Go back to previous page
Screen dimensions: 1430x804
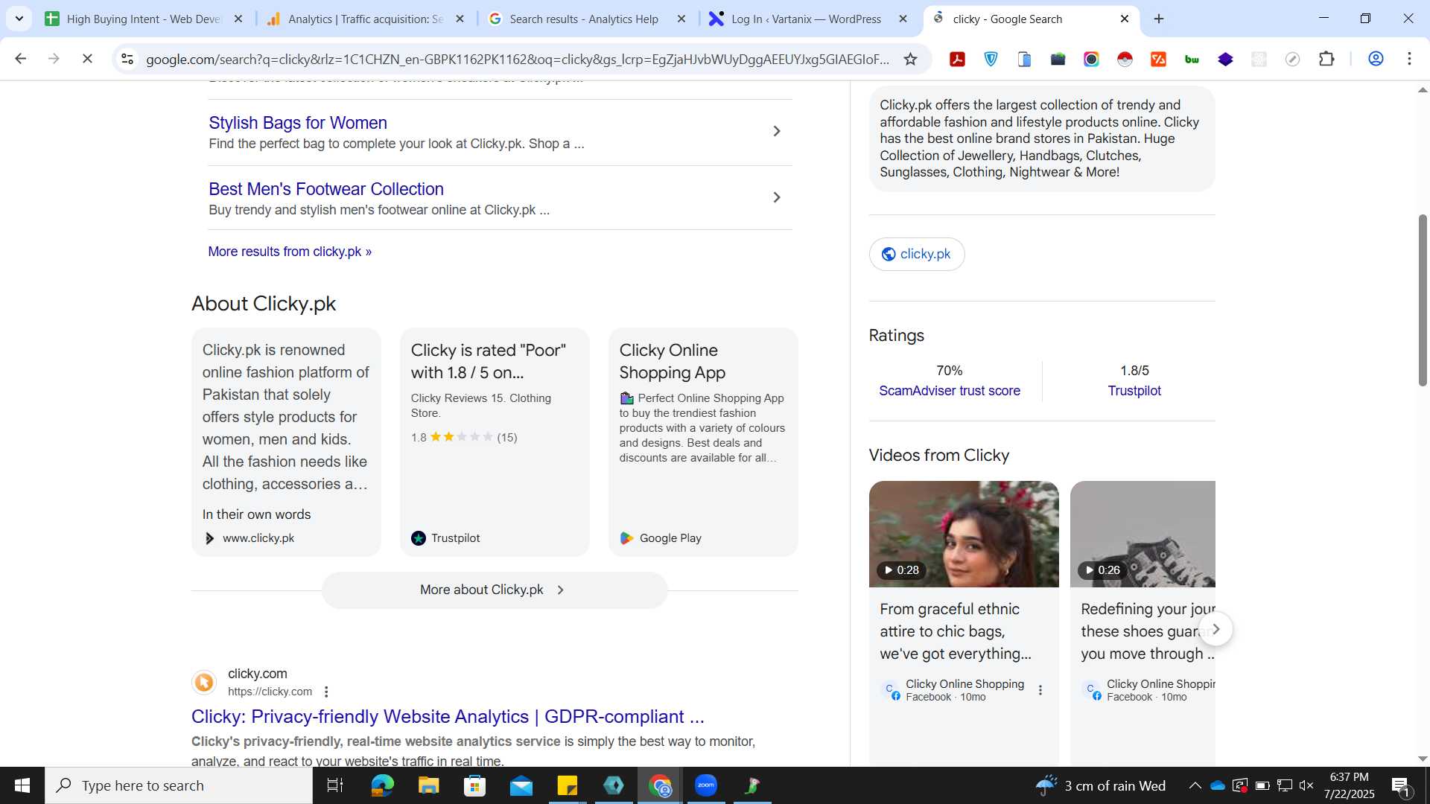coord(20,58)
